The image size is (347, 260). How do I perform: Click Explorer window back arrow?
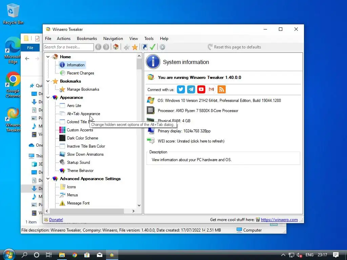(27, 58)
